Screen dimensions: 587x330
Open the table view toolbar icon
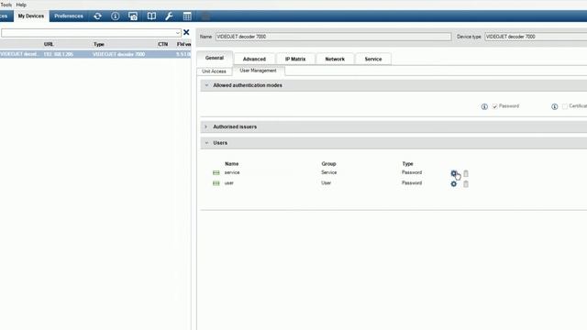click(x=187, y=16)
